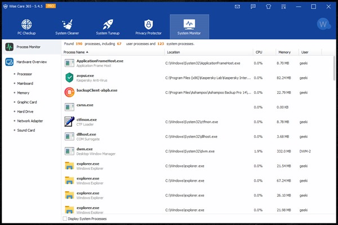Switch to the System Monitor tab
This screenshot has height=225, width=338.
(189, 28)
